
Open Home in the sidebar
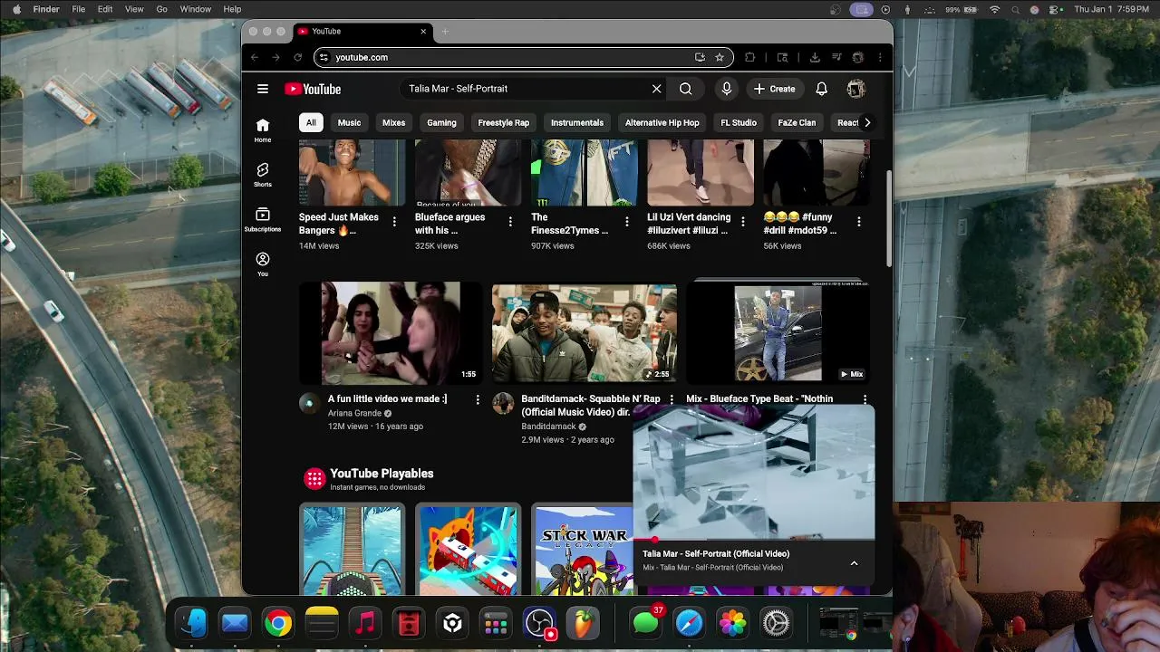click(x=263, y=130)
